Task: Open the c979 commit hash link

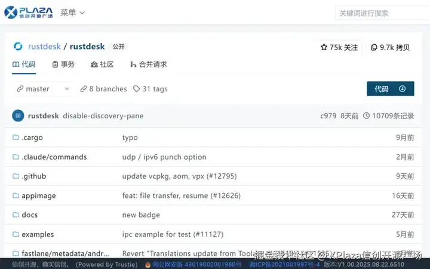Action: [328, 116]
